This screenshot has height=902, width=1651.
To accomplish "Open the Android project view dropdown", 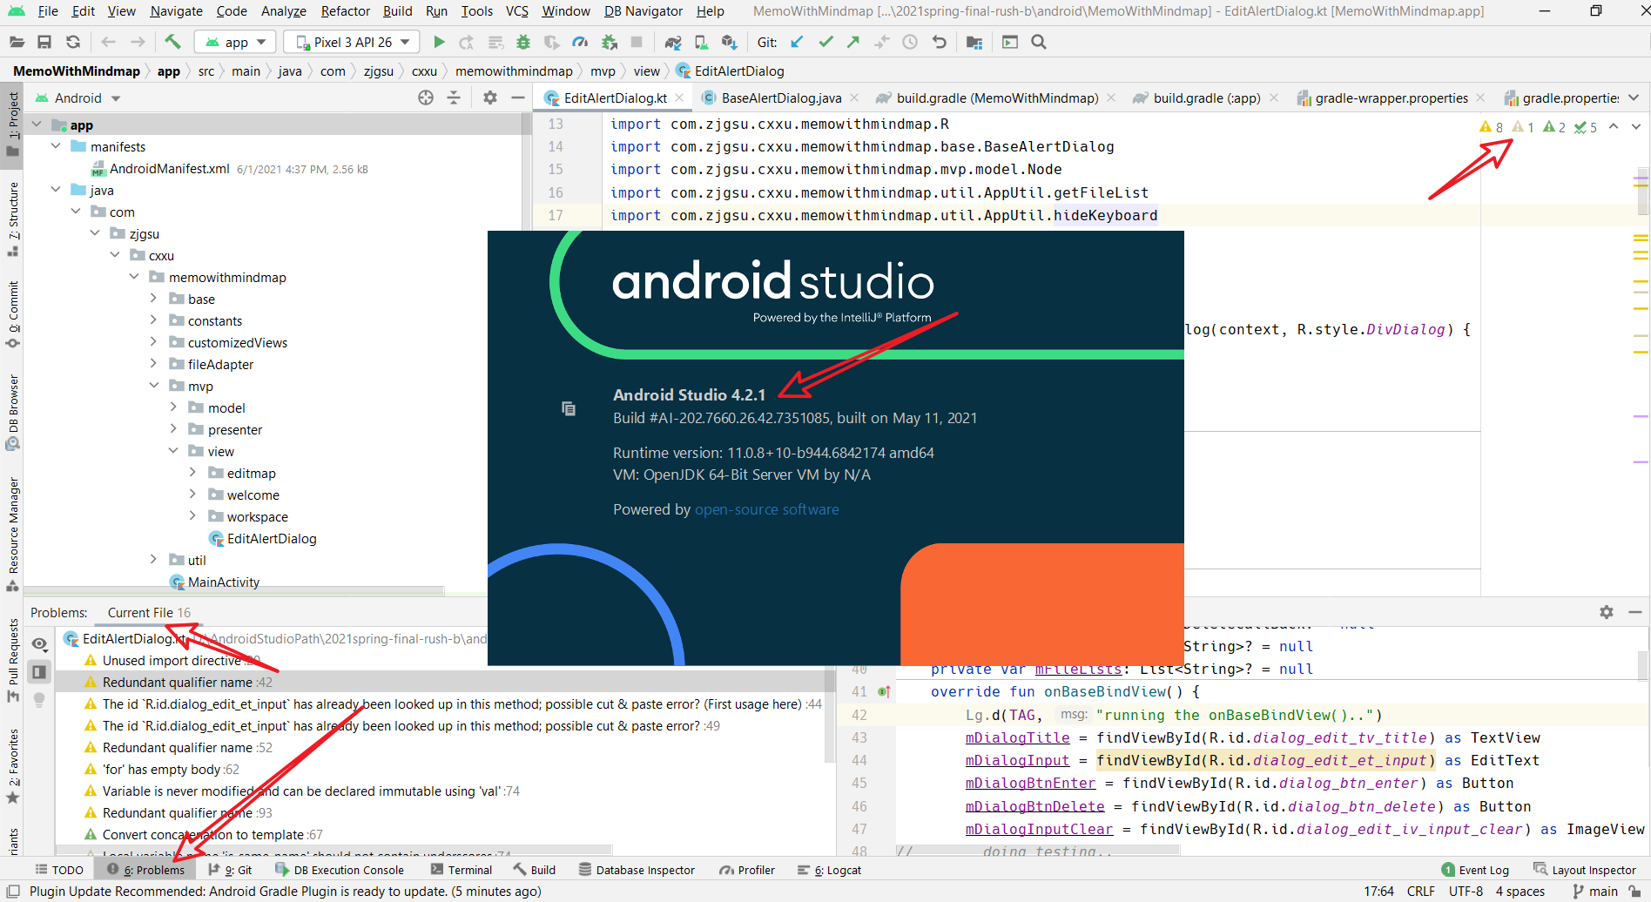I will [x=78, y=98].
